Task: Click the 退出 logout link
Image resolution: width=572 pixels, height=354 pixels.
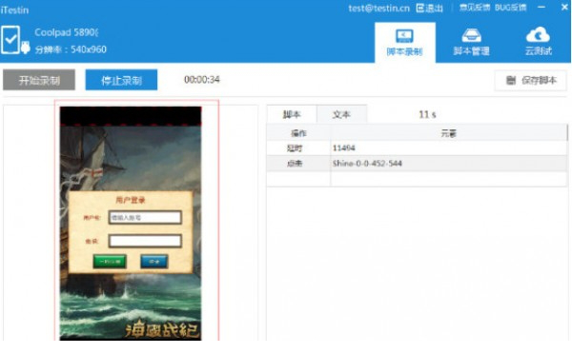Action: tap(430, 8)
